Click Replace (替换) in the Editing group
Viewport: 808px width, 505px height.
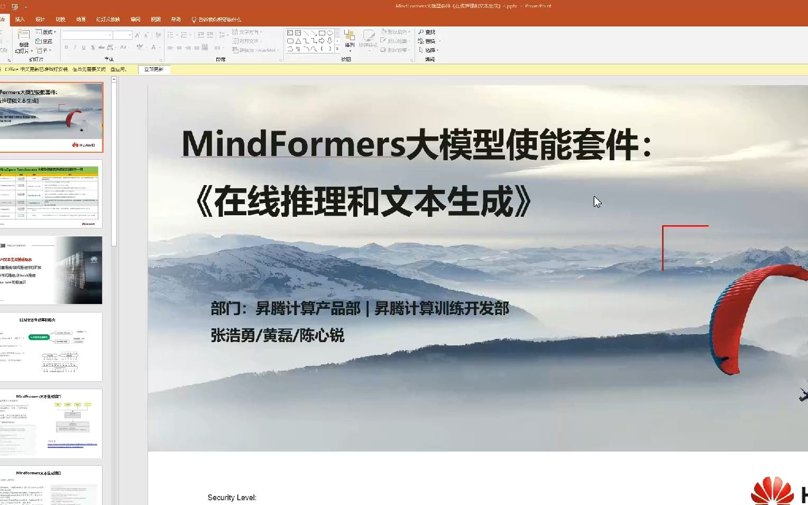point(427,41)
